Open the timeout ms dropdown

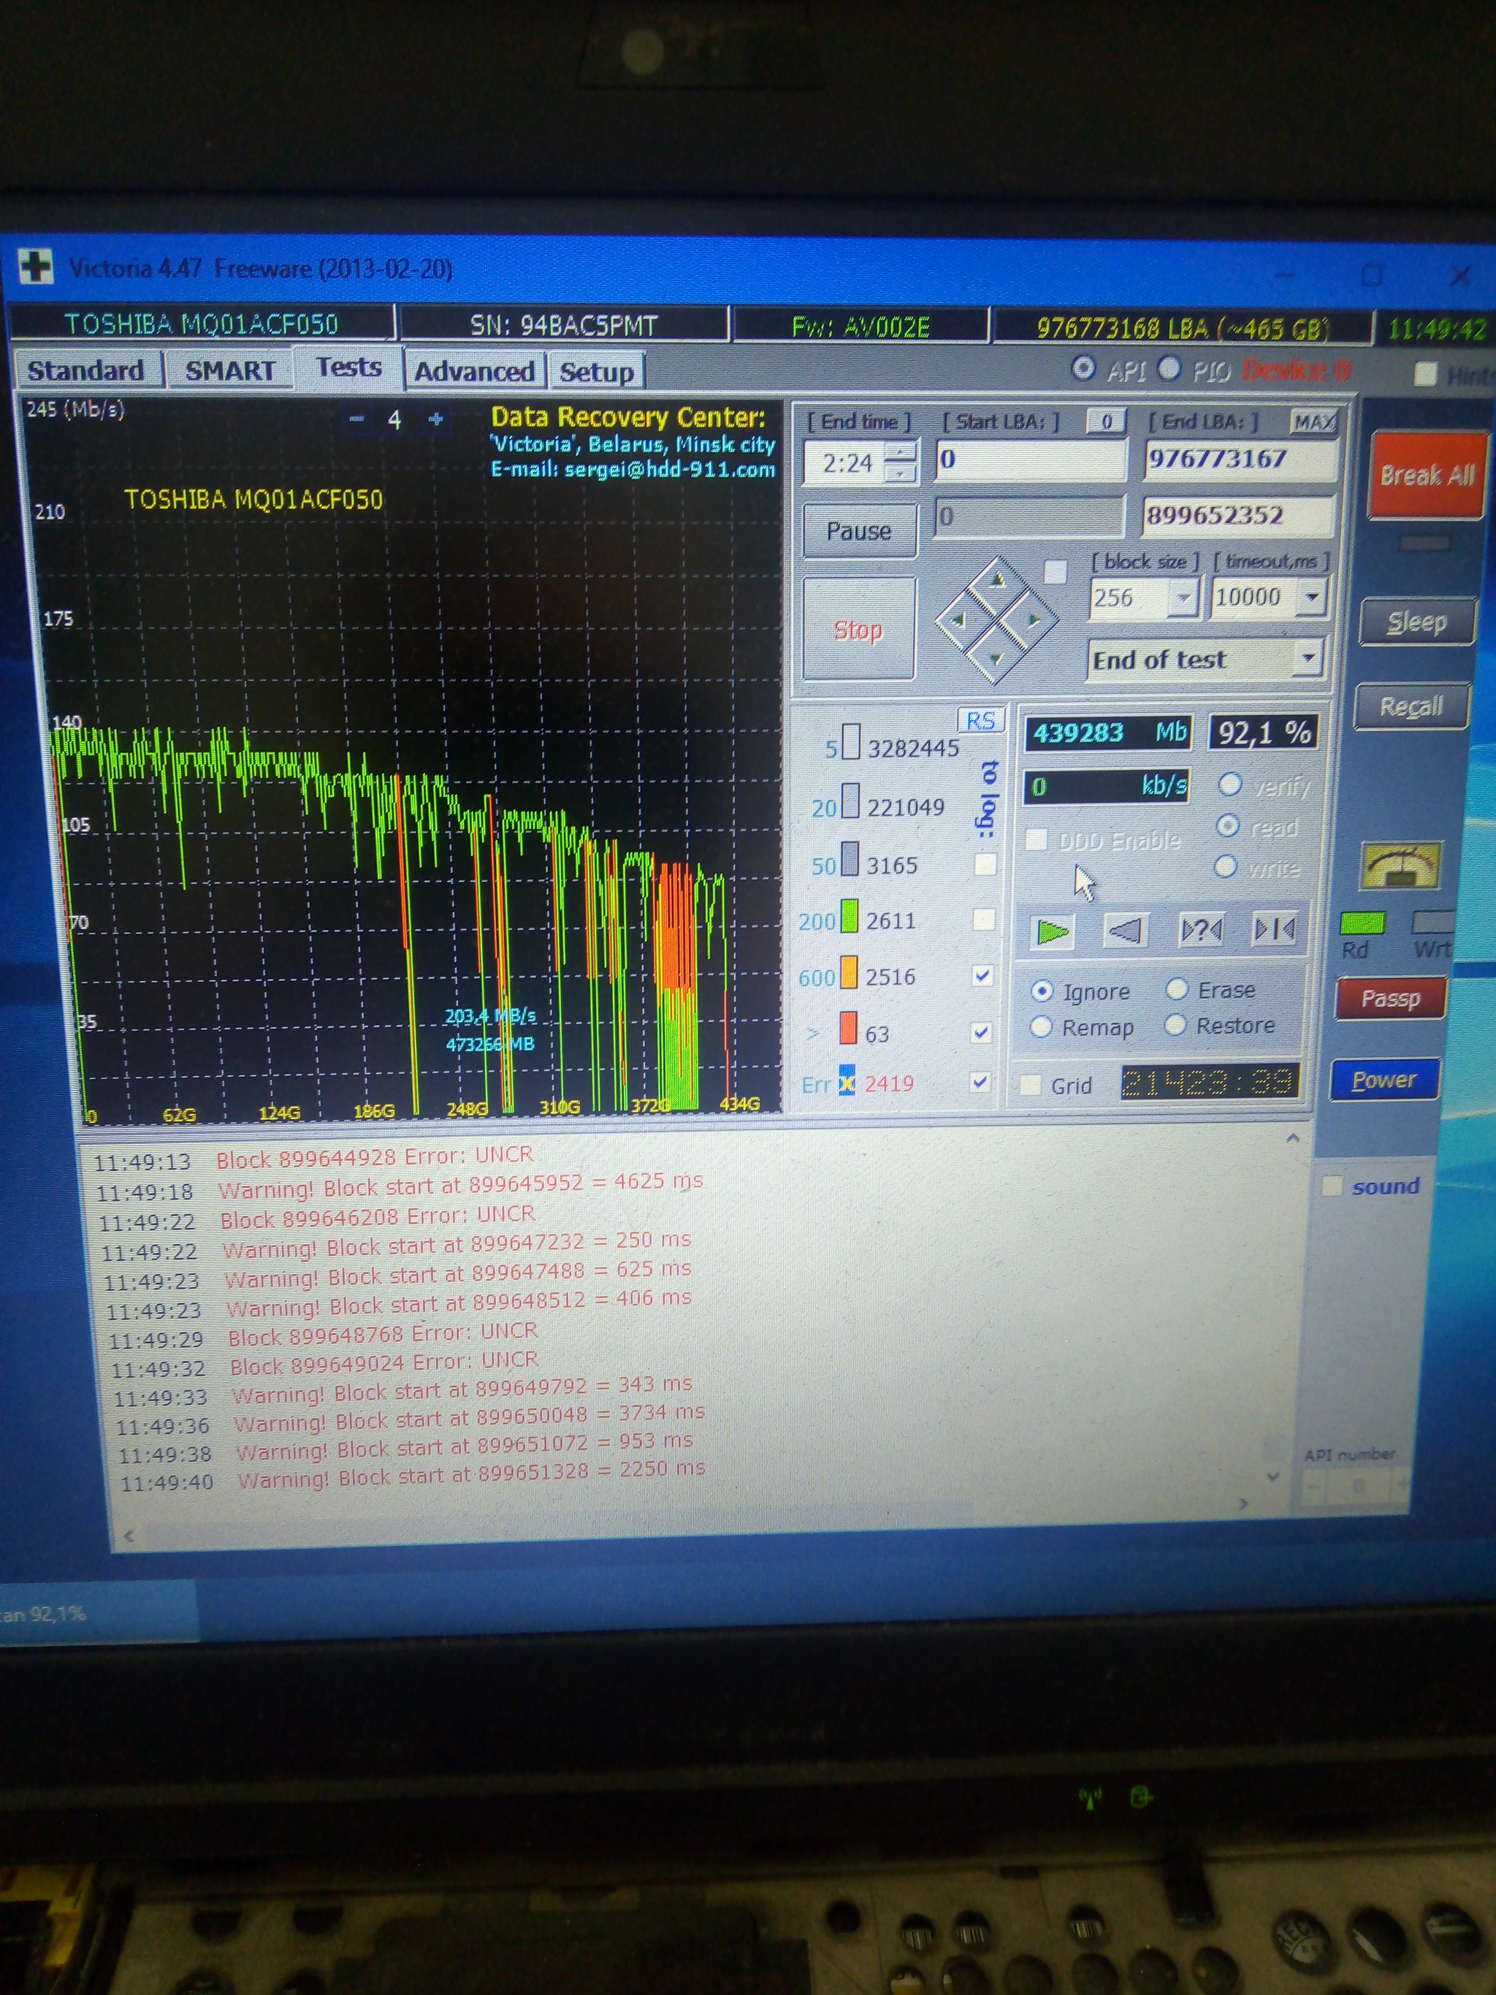tap(1312, 596)
